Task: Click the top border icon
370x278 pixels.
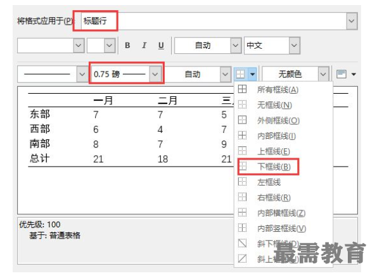Action: click(x=242, y=151)
